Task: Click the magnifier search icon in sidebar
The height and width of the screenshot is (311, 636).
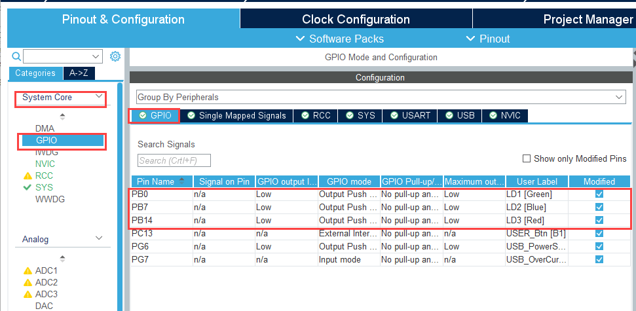Action: point(16,56)
